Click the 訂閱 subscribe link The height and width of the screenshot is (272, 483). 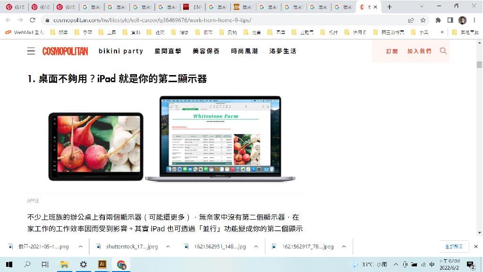click(x=392, y=51)
